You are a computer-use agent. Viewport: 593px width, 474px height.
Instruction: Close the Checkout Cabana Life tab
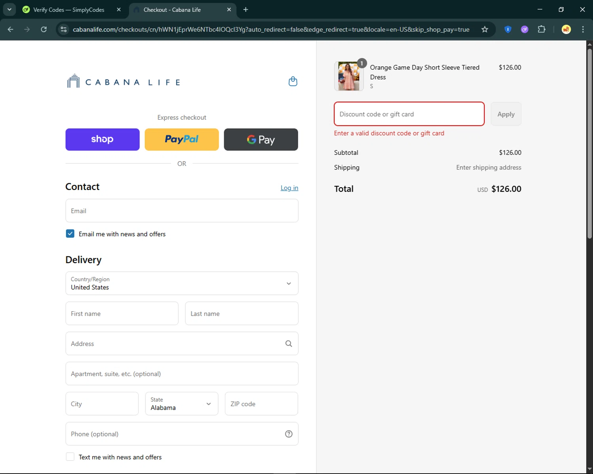[229, 9]
